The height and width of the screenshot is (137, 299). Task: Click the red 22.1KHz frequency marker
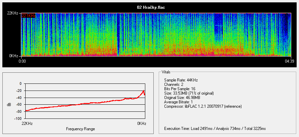pos(29,15)
